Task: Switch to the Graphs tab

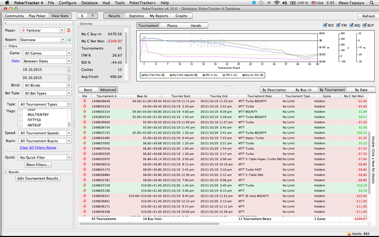Action: [181, 16]
